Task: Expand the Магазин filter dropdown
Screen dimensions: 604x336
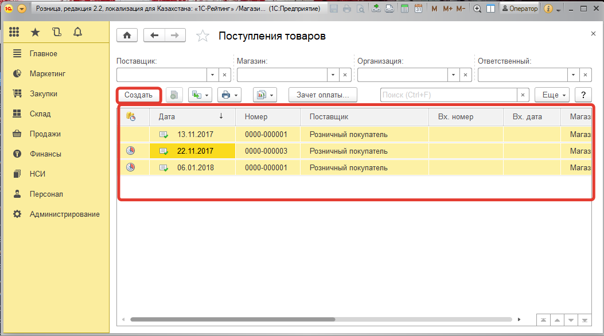Action: click(x=333, y=75)
